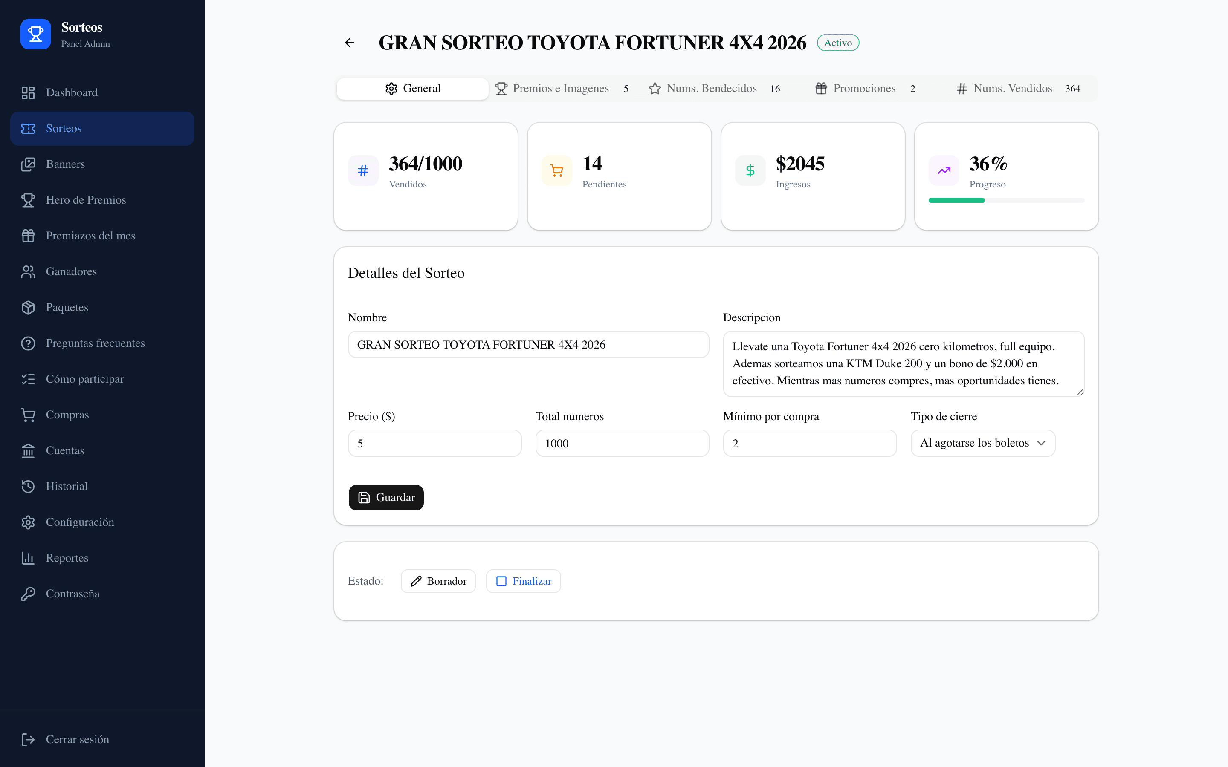Screen dimensions: 1228x767
Task: Click the Cuentas bank icon
Action: (x=28, y=450)
